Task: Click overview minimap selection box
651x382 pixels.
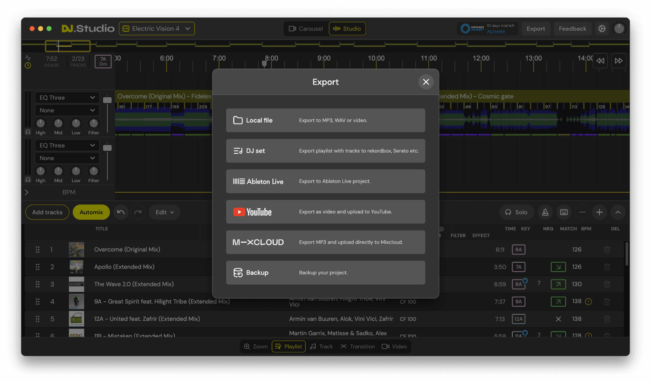Action: (x=68, y=46)
